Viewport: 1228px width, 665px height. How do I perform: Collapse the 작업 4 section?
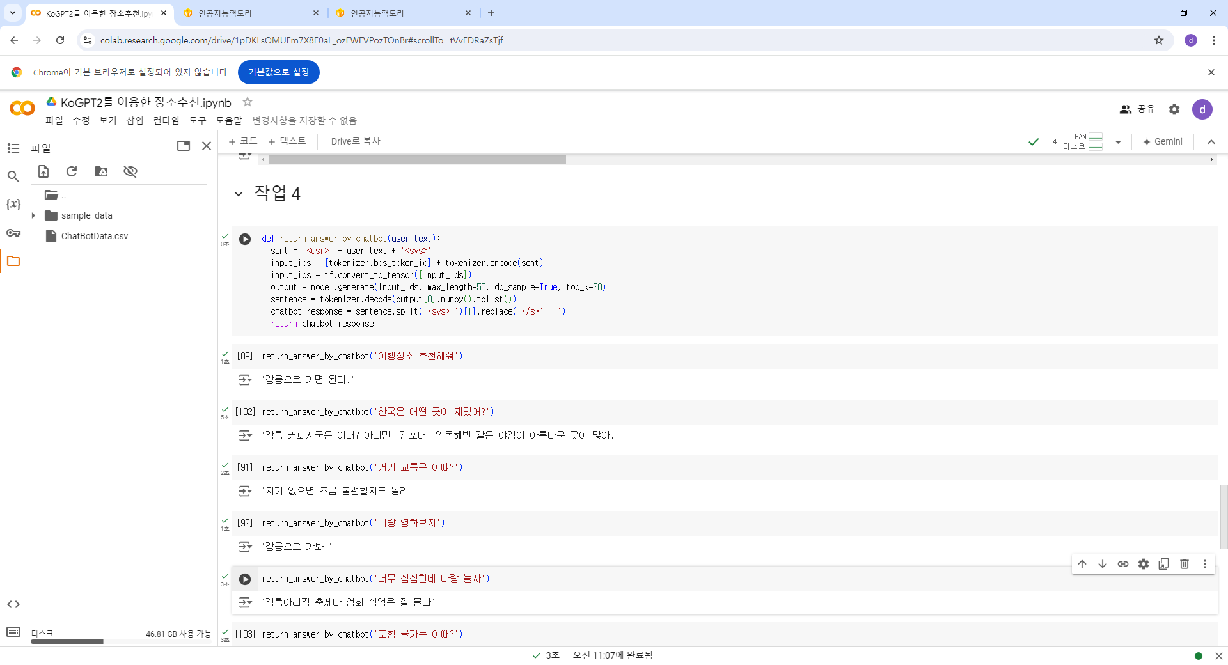point(239,194)
